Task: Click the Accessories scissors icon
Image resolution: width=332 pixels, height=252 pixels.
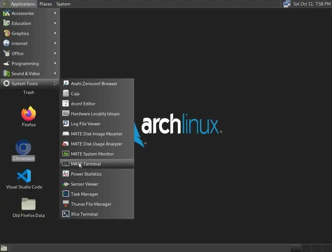Action: (x=6, y=13)
